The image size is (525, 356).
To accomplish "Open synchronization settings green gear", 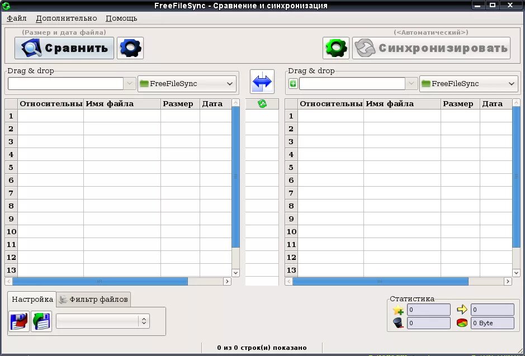I will 336,48.
